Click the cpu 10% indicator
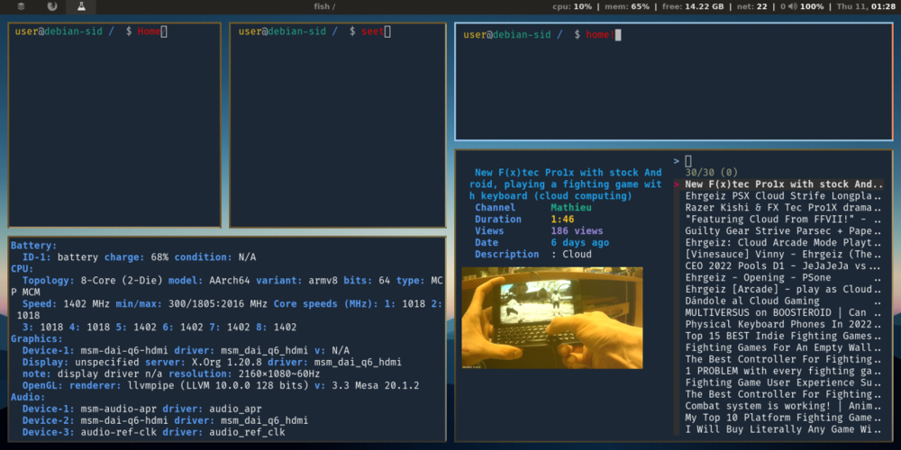 (572, 7)
